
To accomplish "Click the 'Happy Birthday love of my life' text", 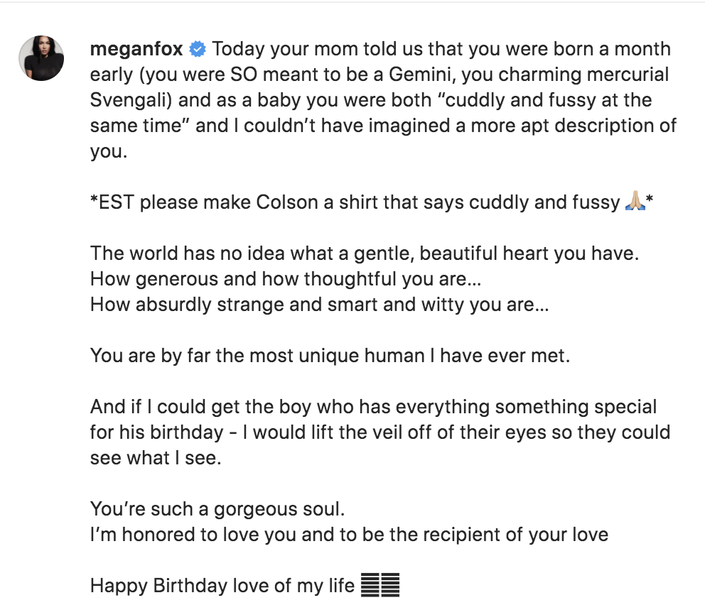I will coord(222,586).
